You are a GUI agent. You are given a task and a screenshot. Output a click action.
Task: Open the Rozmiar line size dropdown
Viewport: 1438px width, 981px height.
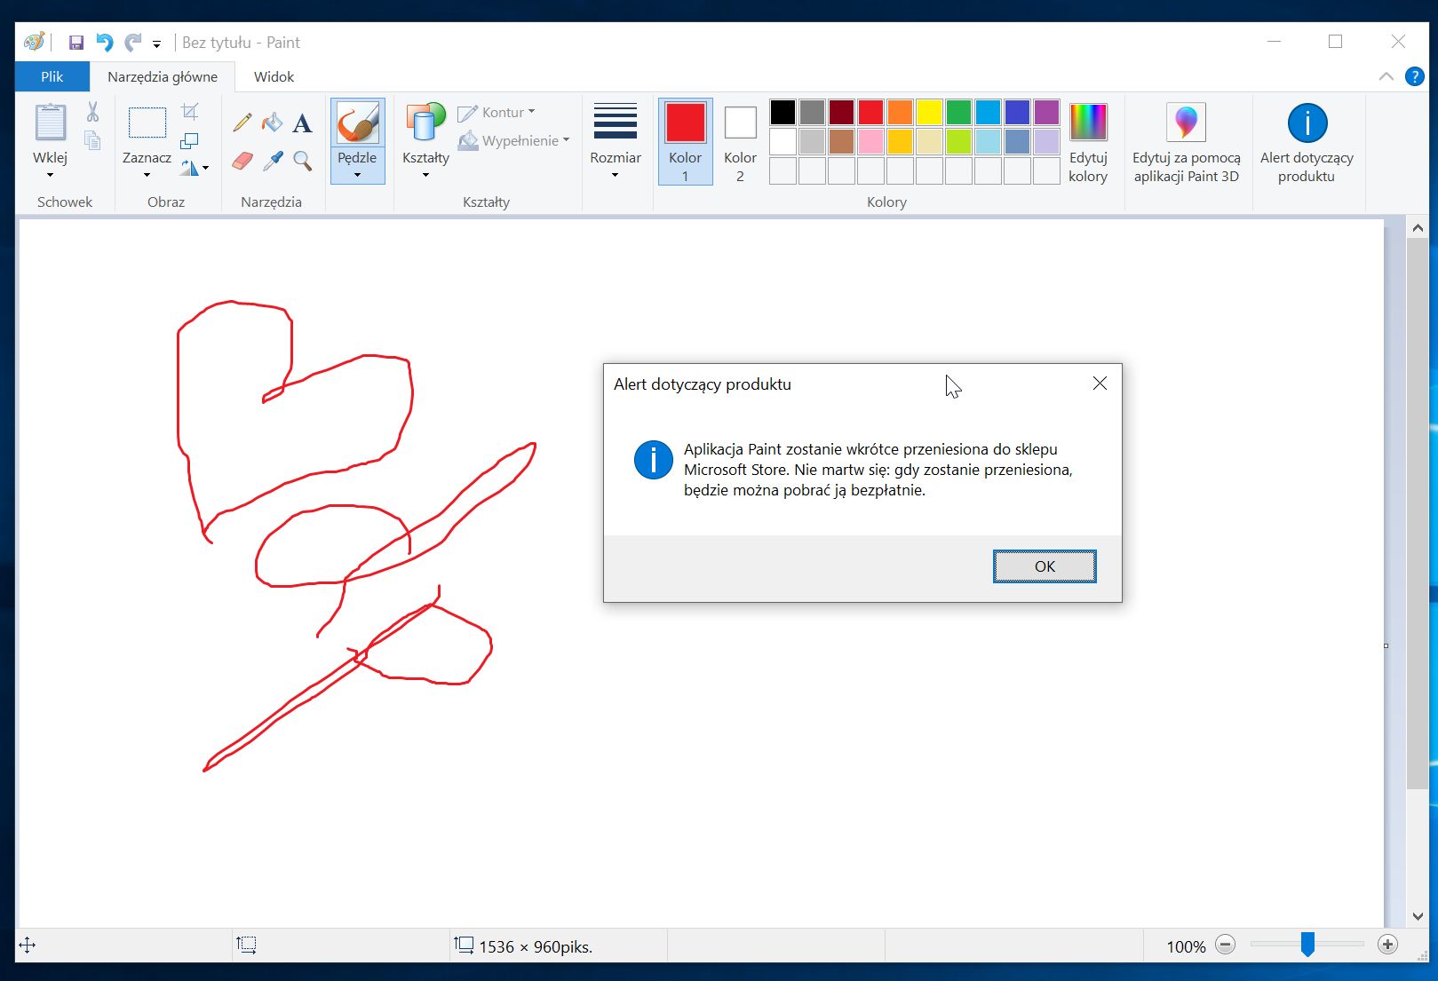tap(616, 140)
